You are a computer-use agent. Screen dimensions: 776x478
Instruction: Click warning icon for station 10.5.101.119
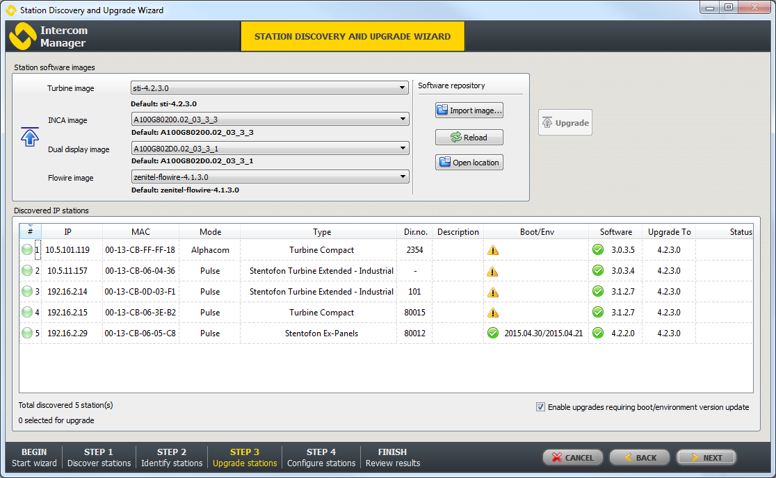pyautogui.click(x=493, y=250)
